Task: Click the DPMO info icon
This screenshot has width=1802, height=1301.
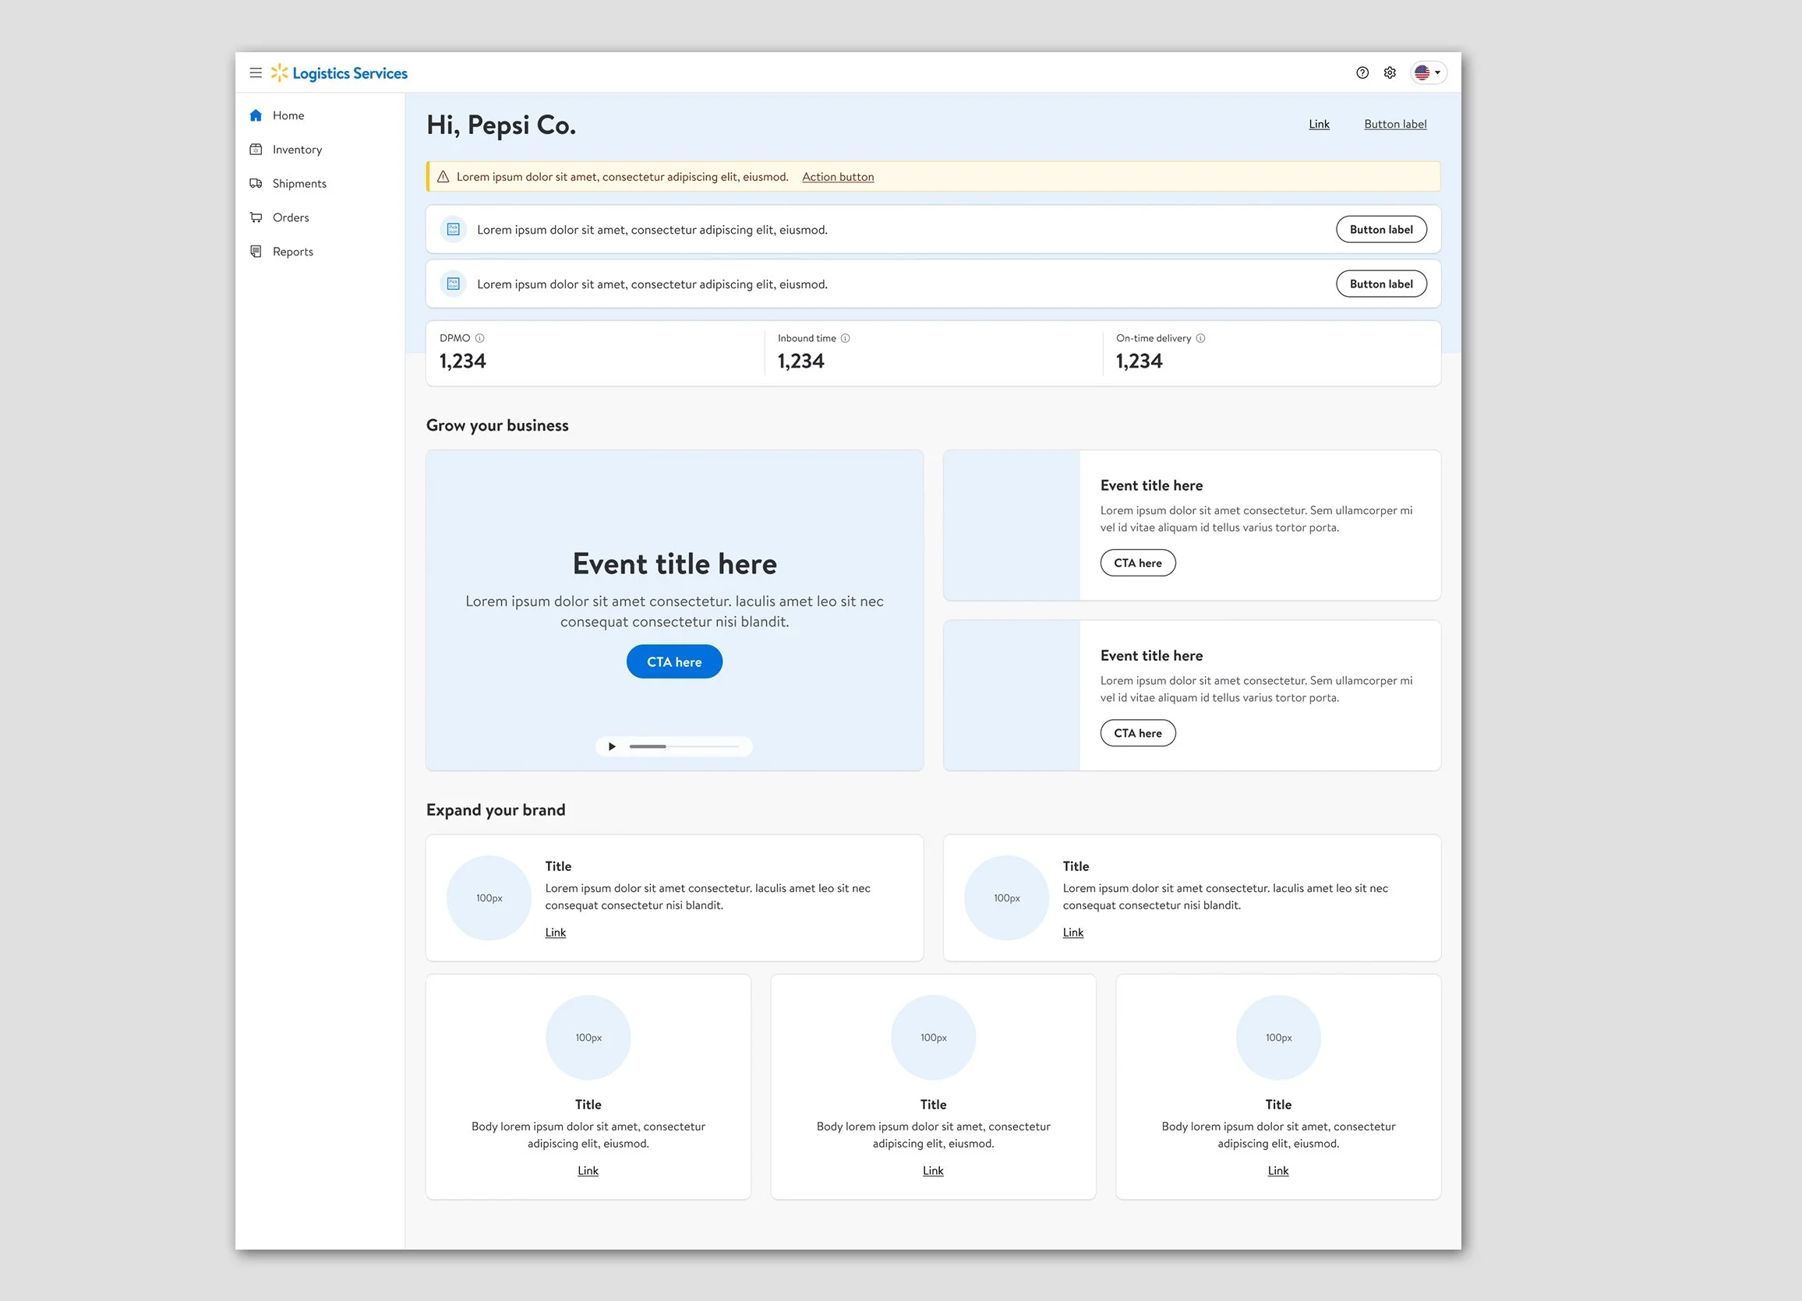Action: [x=480, y=338]
